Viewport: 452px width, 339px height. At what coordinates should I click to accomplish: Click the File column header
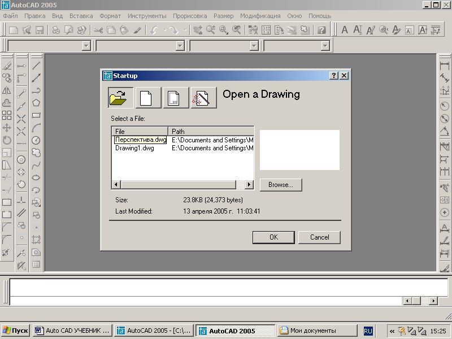click(140, 132)
